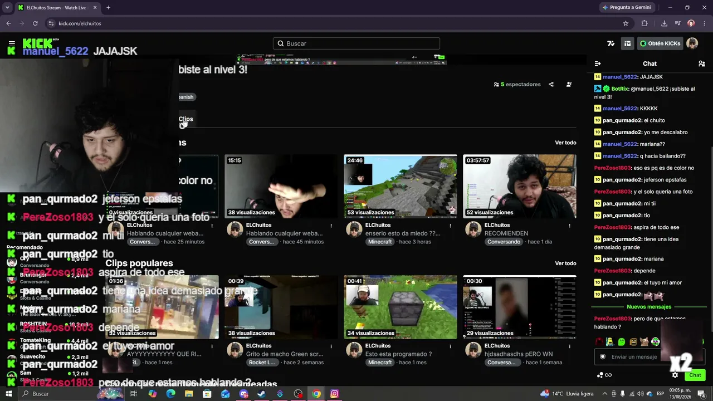Click the Obtén KICKs button
Viewport: 713px width, 401px height.
[660, 43]
